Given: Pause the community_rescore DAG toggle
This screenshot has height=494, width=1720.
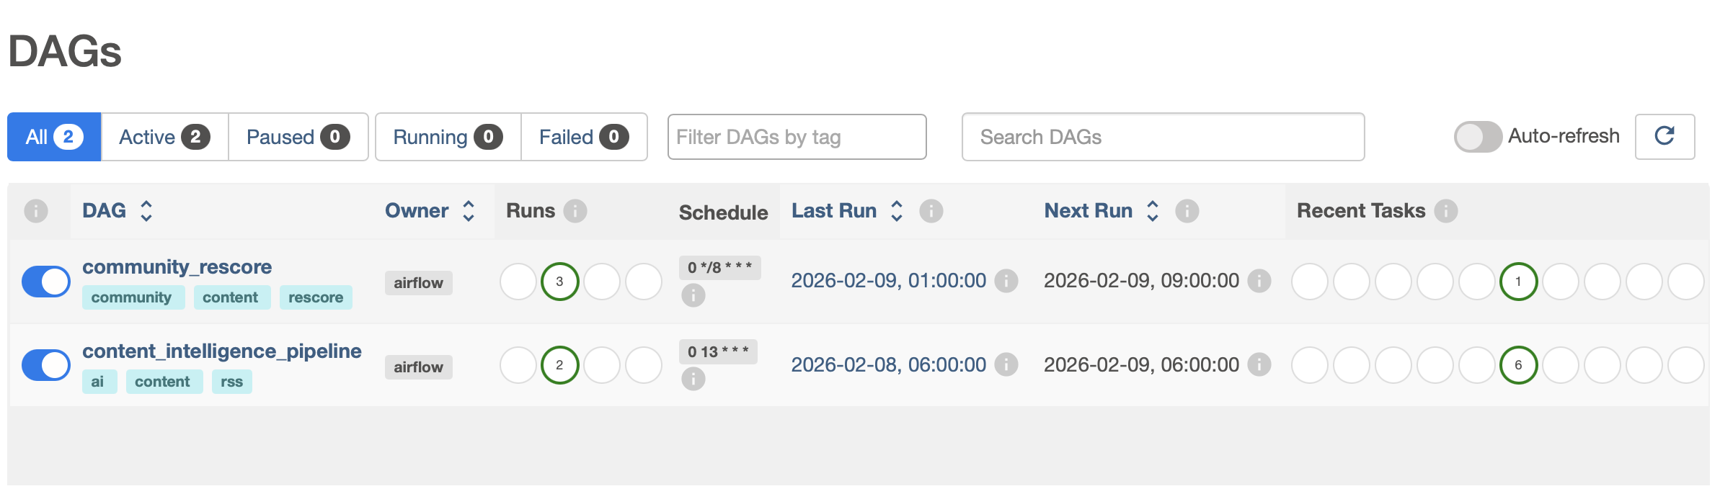Looking at the screenshot, I should pyautogui.click(x=45, y=282).
